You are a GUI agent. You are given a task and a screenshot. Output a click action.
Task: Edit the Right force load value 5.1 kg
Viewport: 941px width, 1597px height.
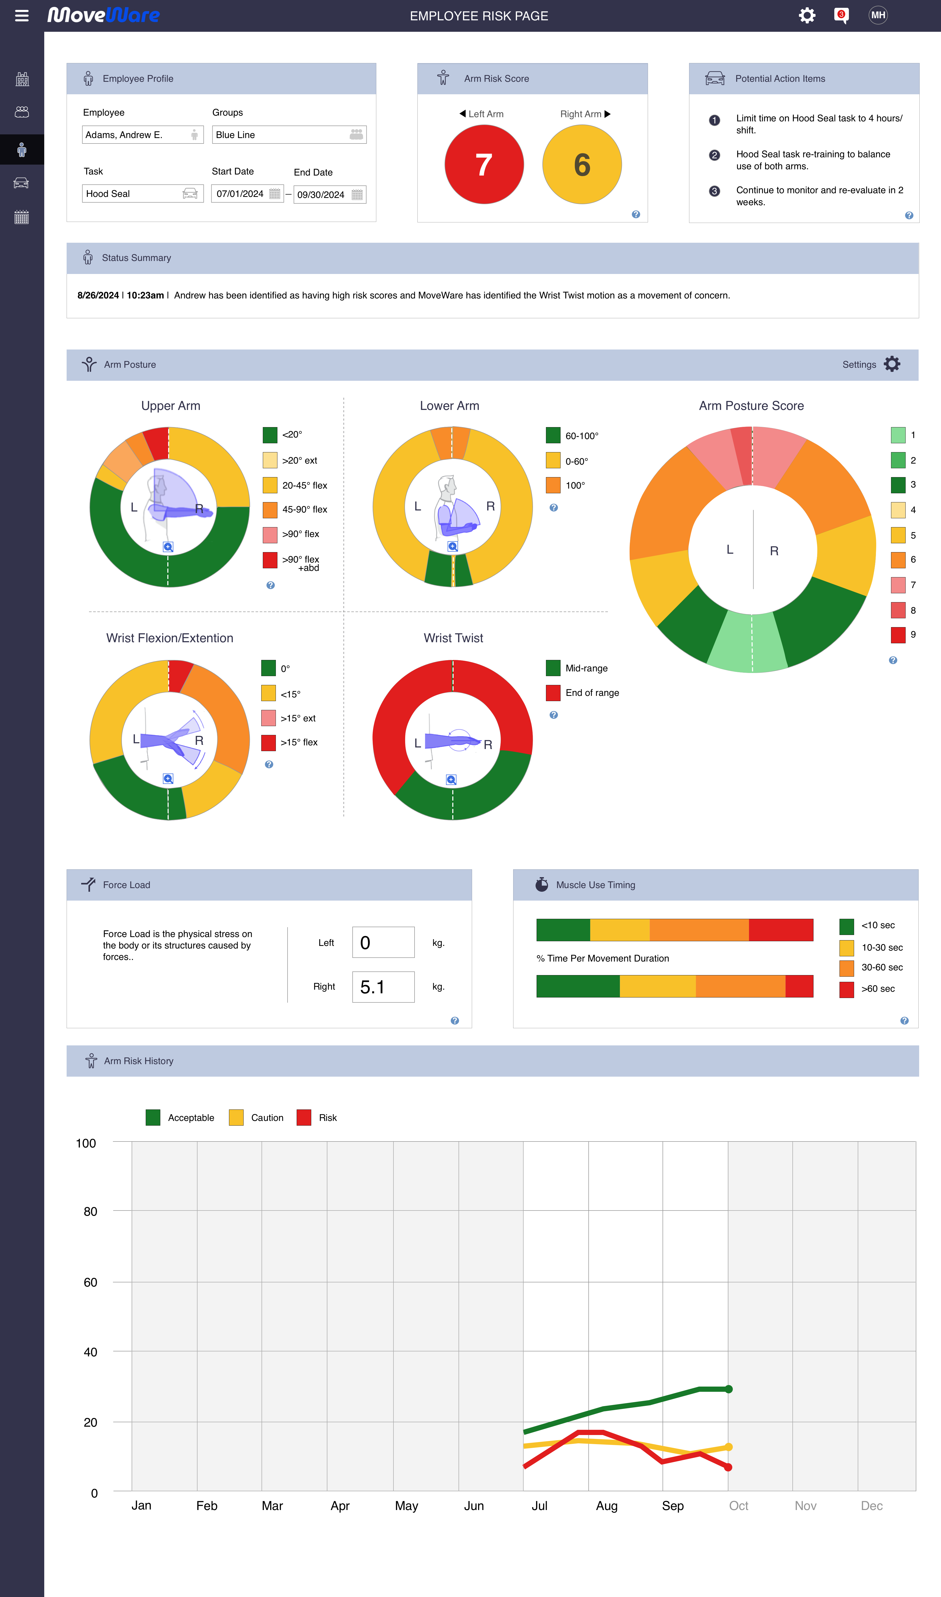click(x=383, y=987)
